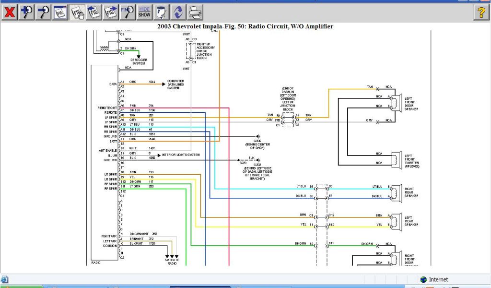
Task: Click the Radio Circuit diagram title
Action: tap(245, 26)
